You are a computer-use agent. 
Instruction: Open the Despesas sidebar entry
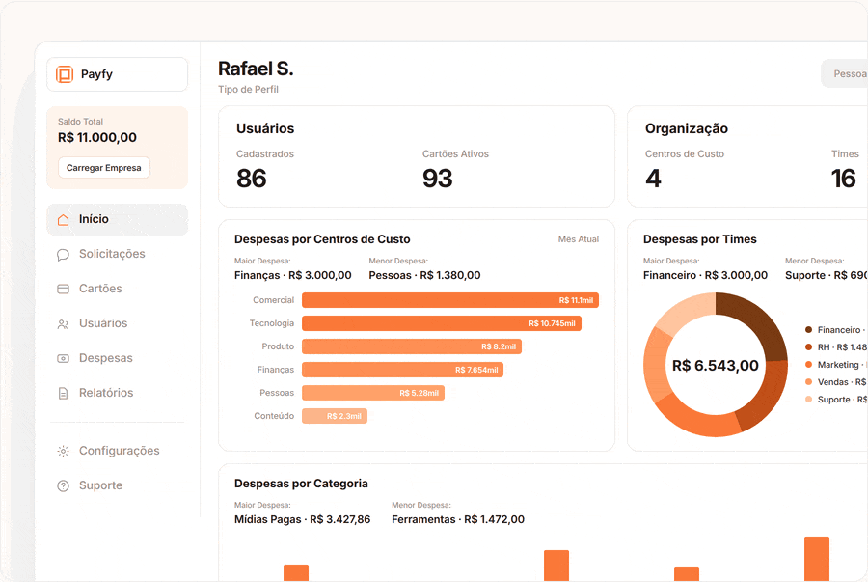click(118, 358)
